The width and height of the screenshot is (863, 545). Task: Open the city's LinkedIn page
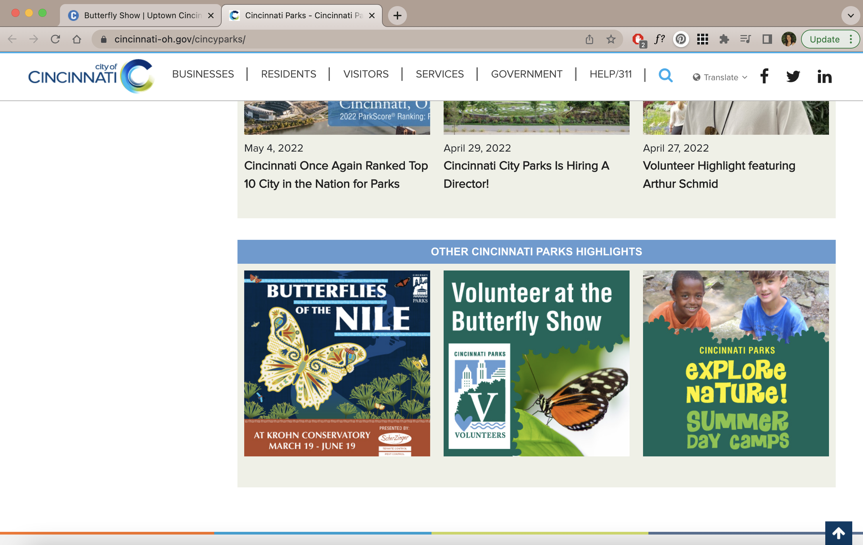[824, 76]
